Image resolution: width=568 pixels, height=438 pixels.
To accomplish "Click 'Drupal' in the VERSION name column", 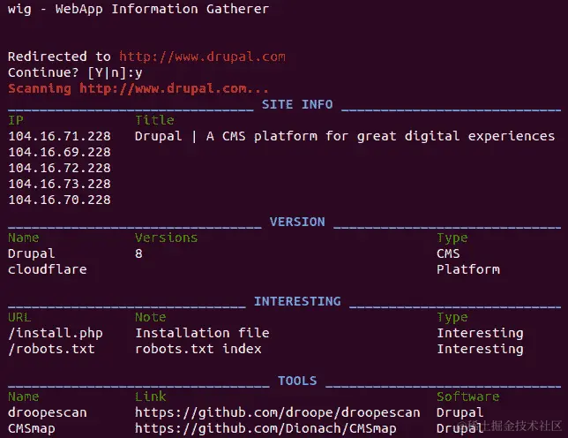I will tap(32, 253).
